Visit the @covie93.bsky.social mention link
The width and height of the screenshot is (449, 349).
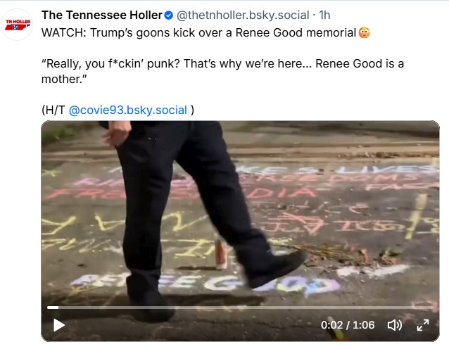[128, 110]
